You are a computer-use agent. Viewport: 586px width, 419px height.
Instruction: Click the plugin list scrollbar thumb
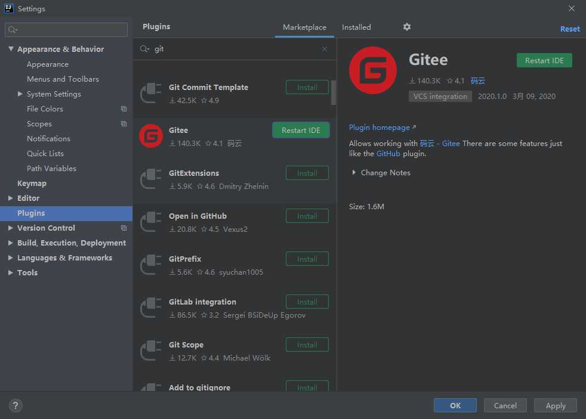click(334, 92)
